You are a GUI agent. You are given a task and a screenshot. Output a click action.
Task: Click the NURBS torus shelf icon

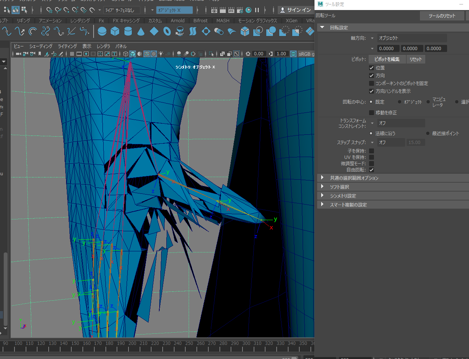167,32
